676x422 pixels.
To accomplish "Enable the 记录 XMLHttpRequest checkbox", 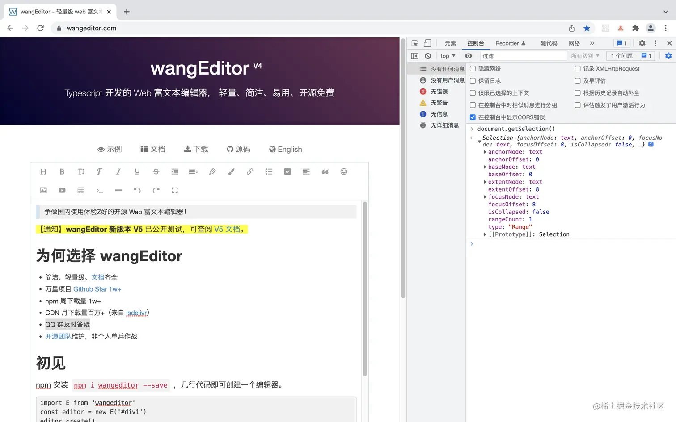I will pos(578,69).
